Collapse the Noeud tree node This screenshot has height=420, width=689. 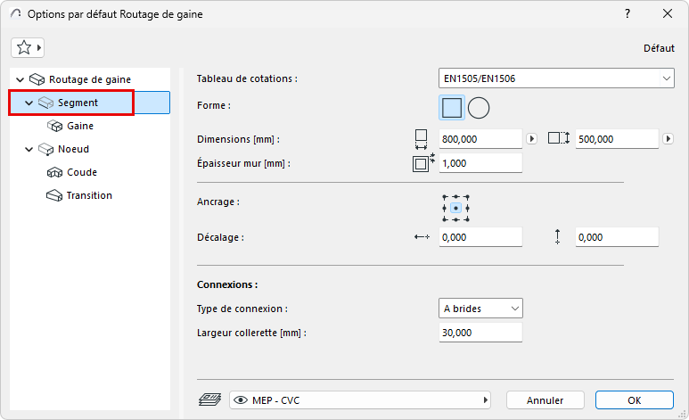coord(29,150)
